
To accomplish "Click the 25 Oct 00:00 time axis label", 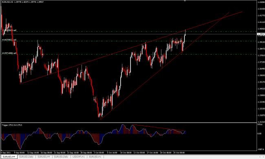I will (179, 153).
